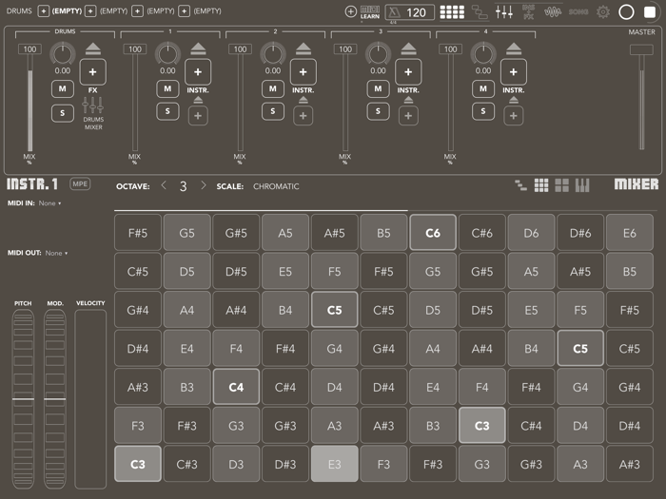Screen dimensions: 666x499
Task: Solo channel 1
Action: coord(167,111)
